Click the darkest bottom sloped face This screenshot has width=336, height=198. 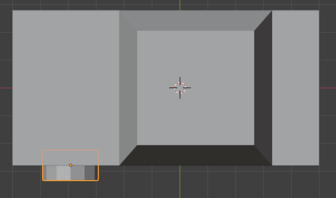196,156
